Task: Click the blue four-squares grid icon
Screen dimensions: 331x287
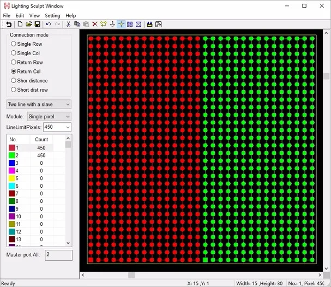Action: (x=130, y=24)
